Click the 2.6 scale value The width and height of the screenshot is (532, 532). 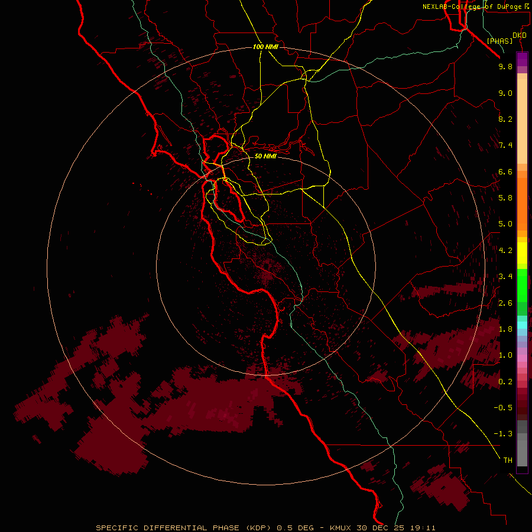505,303
